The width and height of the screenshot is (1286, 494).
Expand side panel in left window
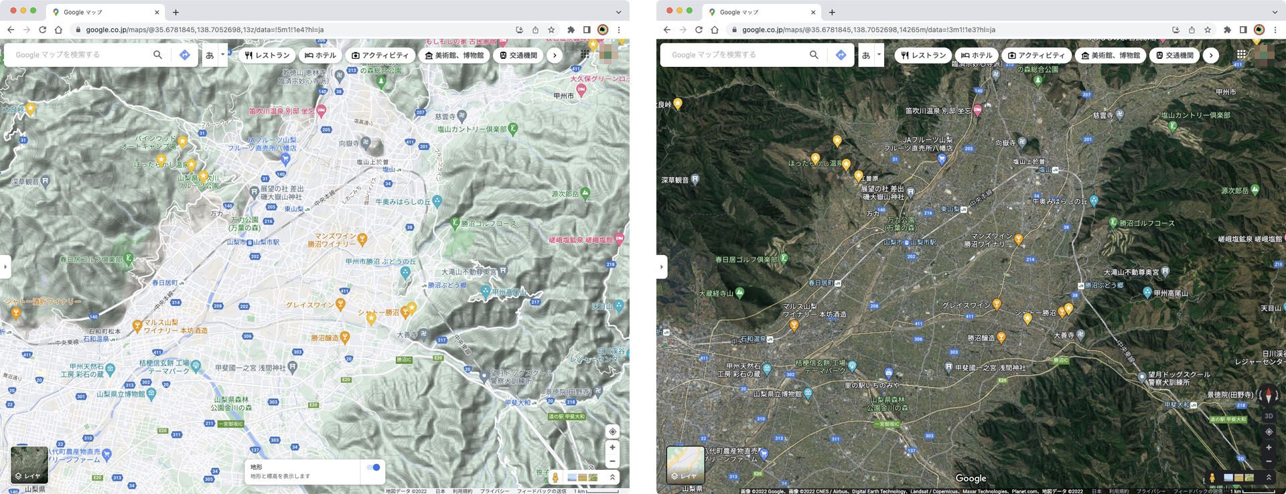5,266
